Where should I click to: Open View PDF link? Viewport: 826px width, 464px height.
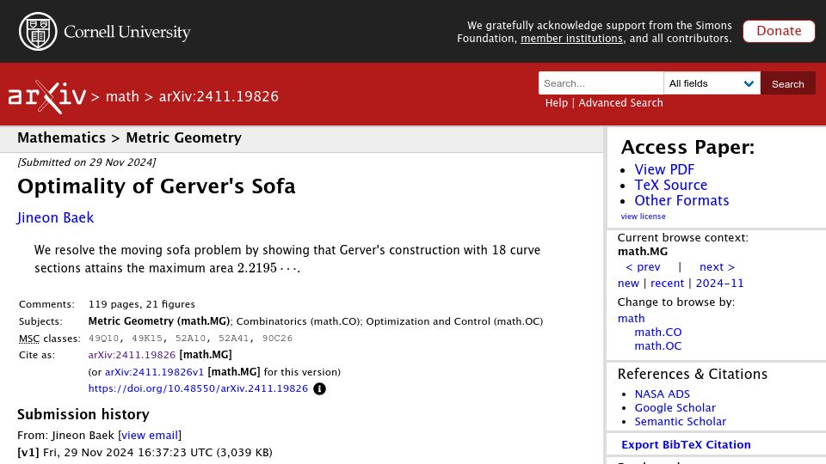click(664, 169)
